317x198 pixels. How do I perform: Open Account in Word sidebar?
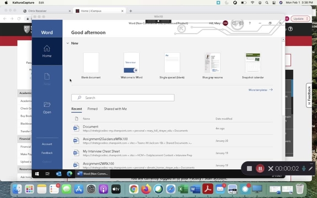47,144
